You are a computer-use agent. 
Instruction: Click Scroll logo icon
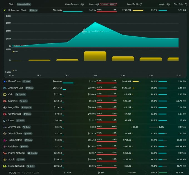[x=4, y=160]
